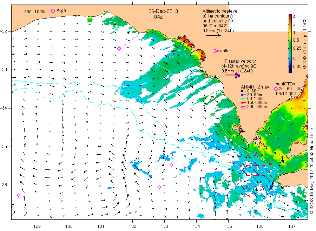Click the blue 30-80m ANMN legend arrow
This screenshot has height=231, width=316.
pos(243,95)
